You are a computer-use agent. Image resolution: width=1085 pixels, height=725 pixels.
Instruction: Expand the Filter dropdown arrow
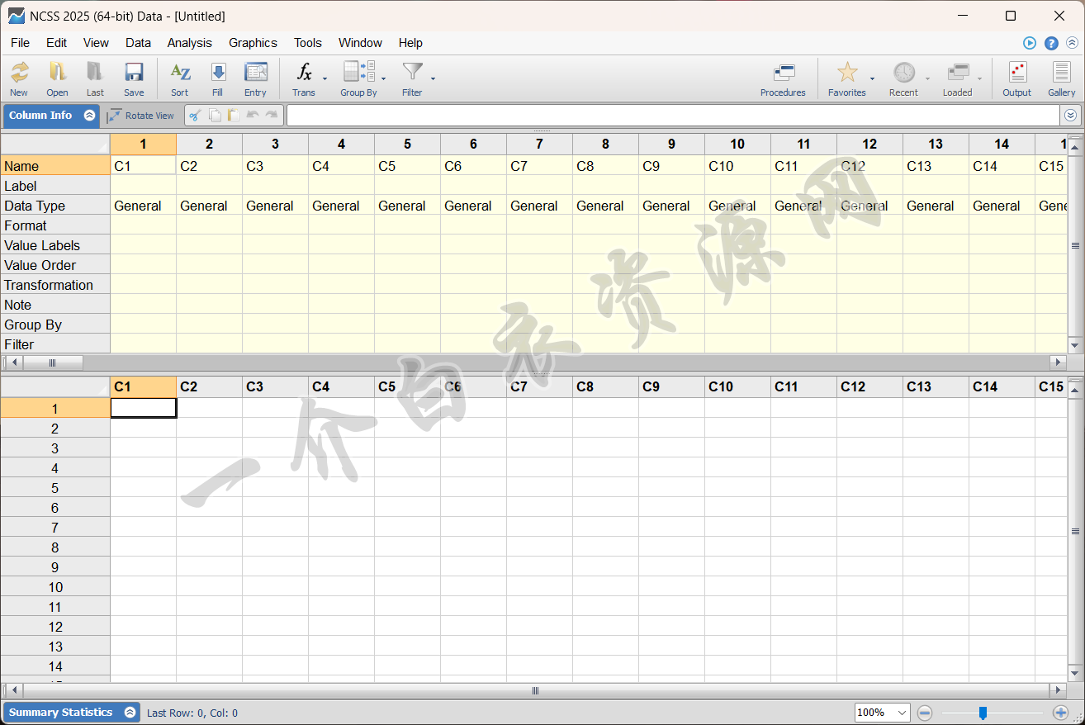coord(433,79)
